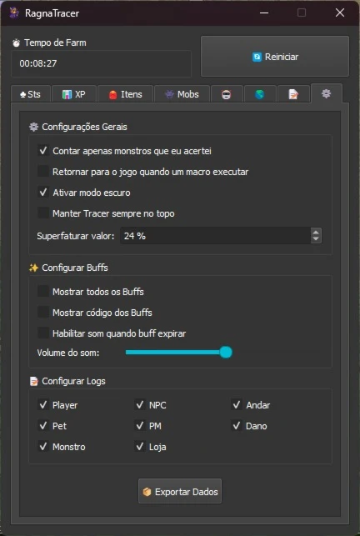
Task: Uncheck the Andar log checkbox
Action: click(237, 405)
